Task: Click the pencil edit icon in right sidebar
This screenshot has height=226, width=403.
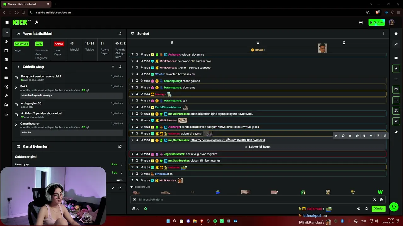Action: click(x=396, y=44)
